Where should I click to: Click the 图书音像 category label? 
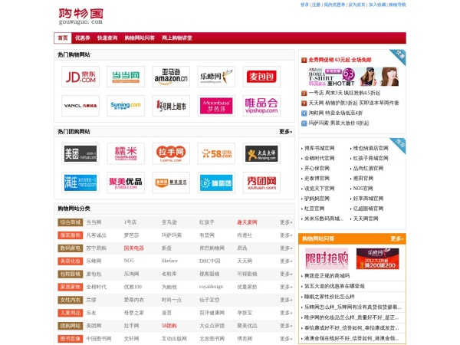click(x=71, y=339)
